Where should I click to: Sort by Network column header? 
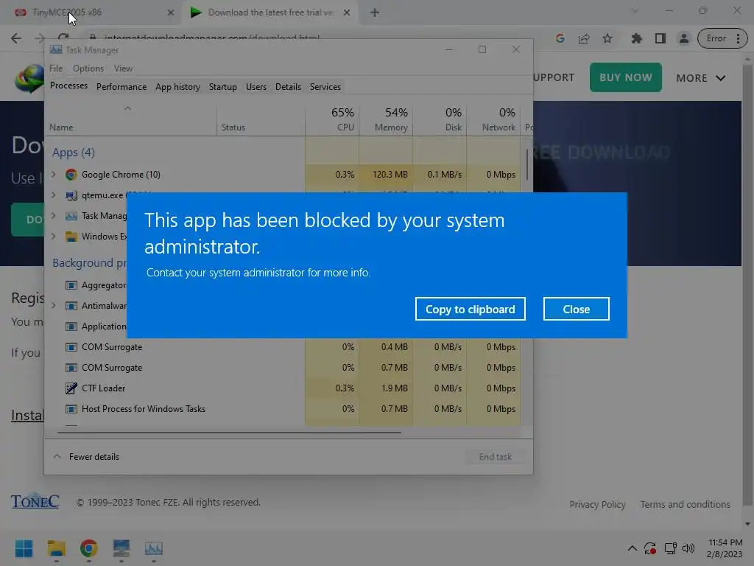point(493,119)
